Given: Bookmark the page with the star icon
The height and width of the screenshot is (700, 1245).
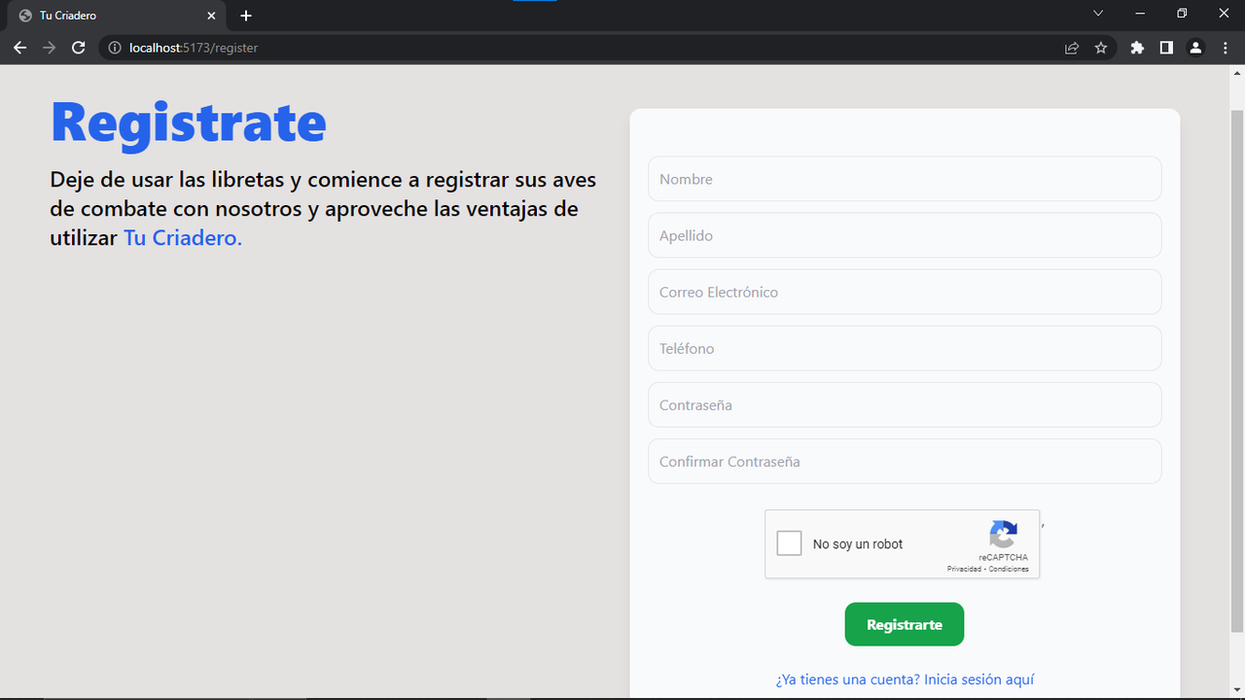Looking at the screenshot, I should coord(1101,47).
